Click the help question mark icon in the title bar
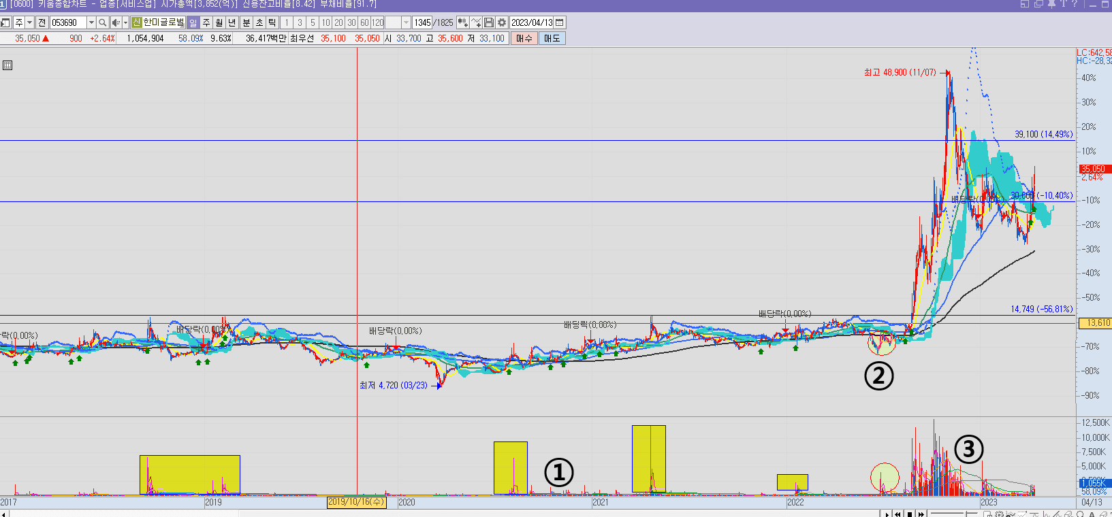The width and height of the screenshot is (1112, 517). click(x=1075, y=4)
